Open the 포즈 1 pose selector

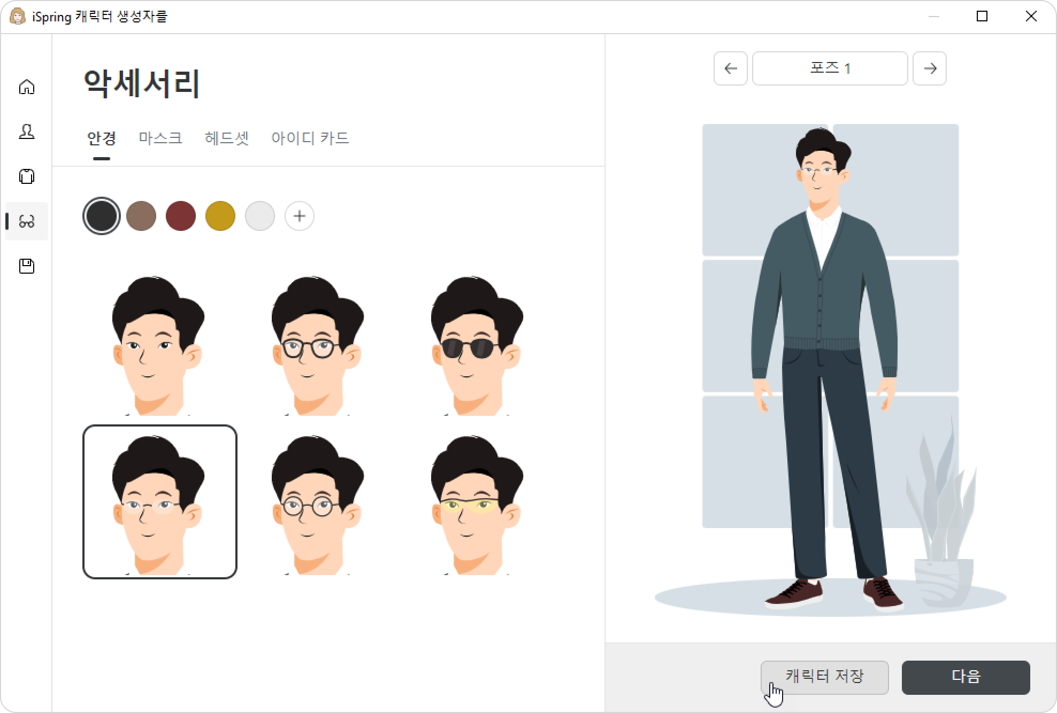tap(830, 68)
